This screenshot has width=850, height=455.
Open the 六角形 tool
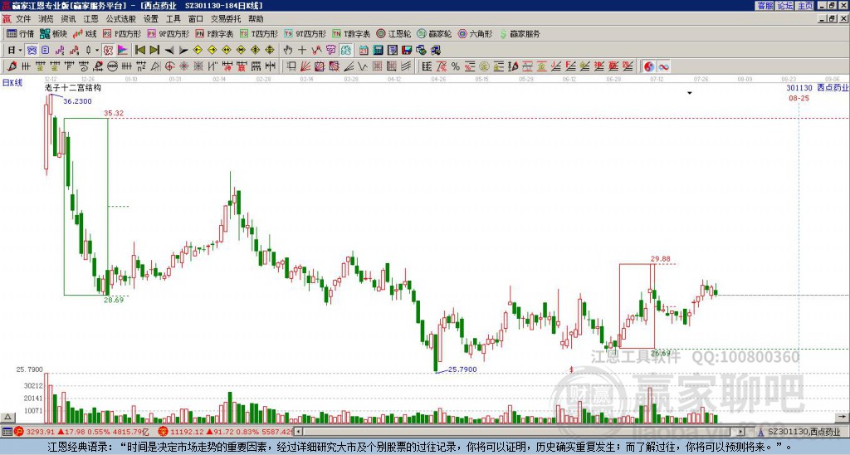(x=476, y=33)
